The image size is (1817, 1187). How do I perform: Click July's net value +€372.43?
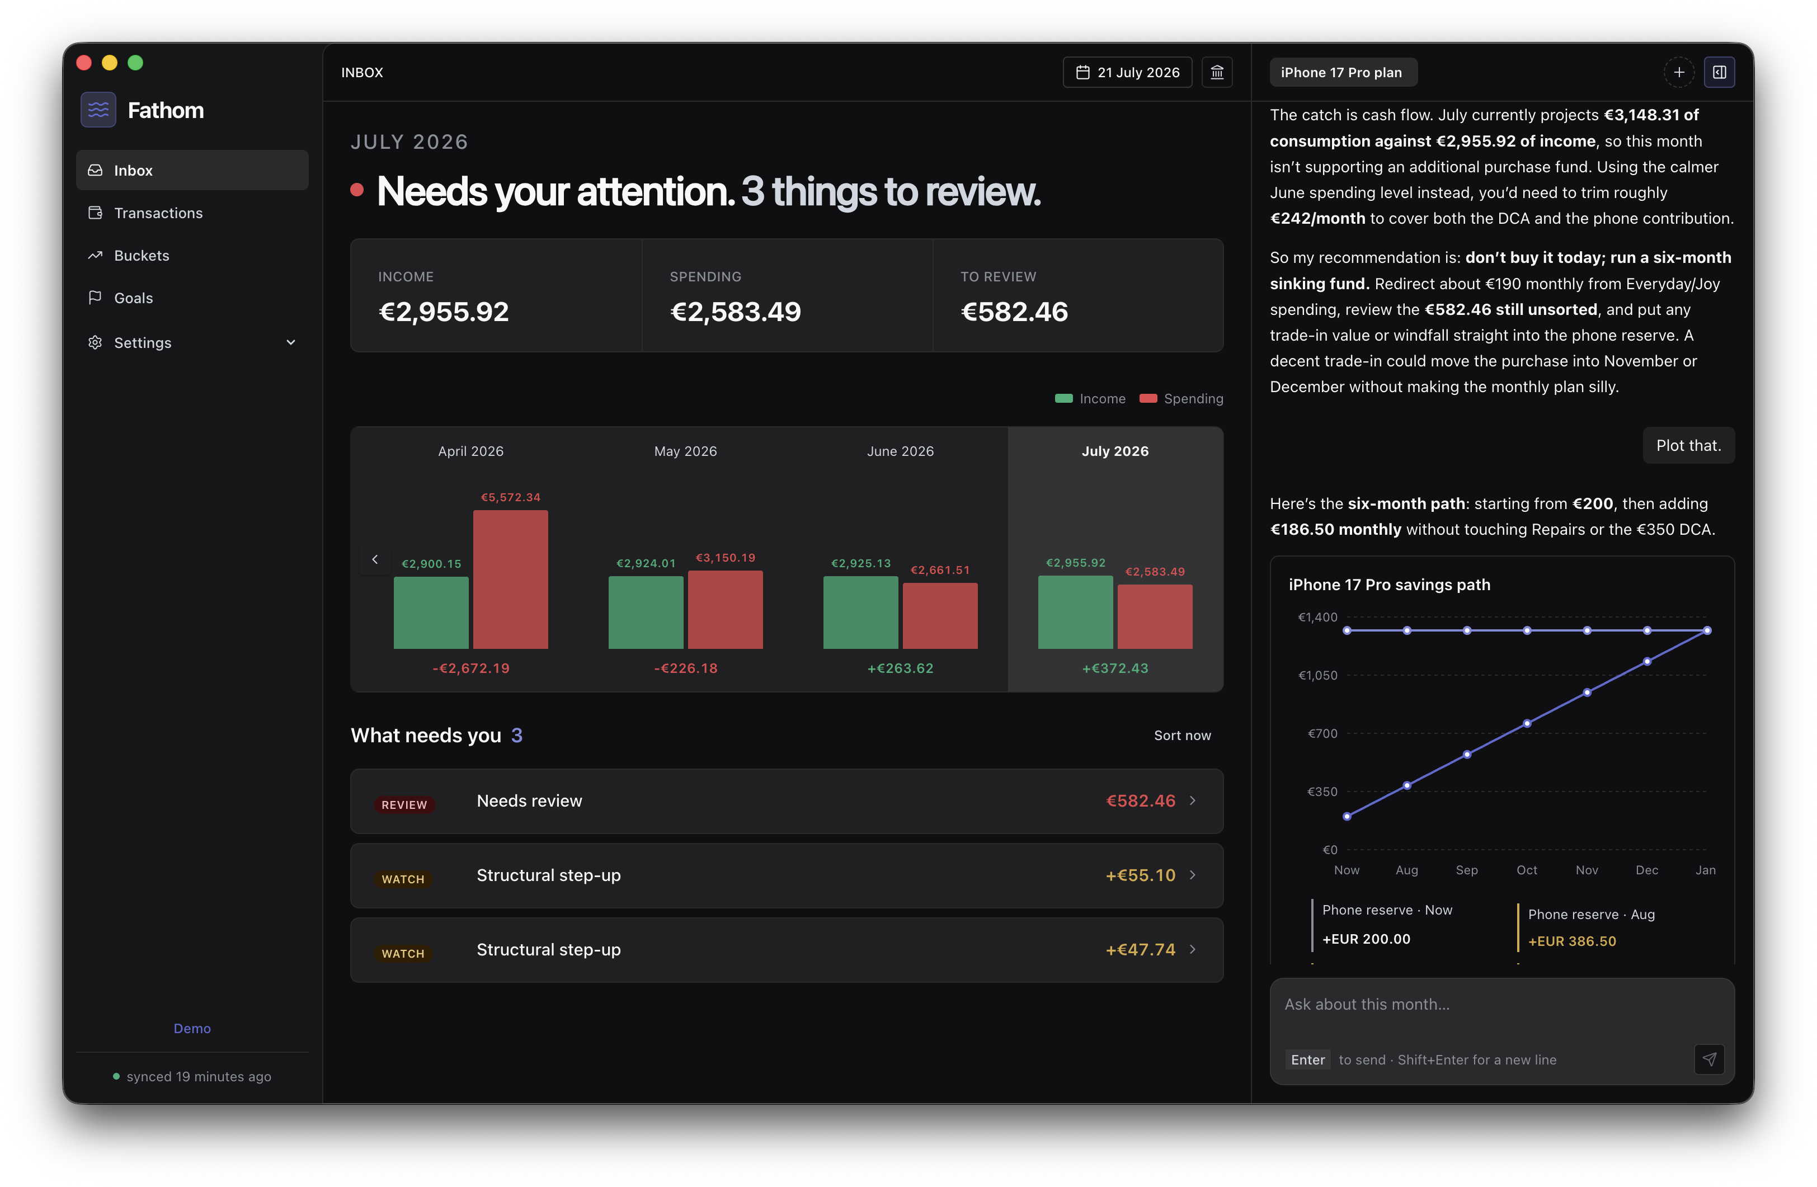point(1115,668)
